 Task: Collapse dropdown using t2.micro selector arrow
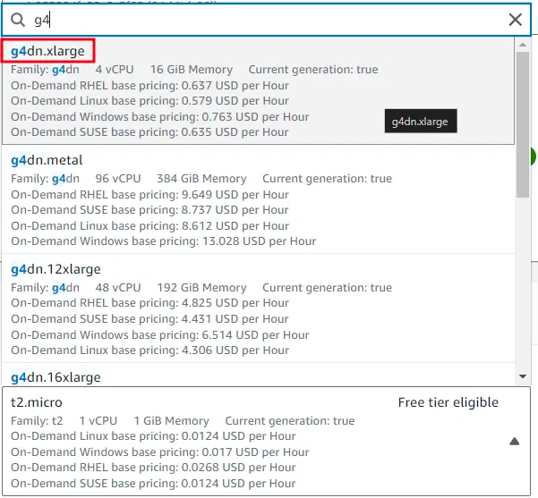[515, 441]
